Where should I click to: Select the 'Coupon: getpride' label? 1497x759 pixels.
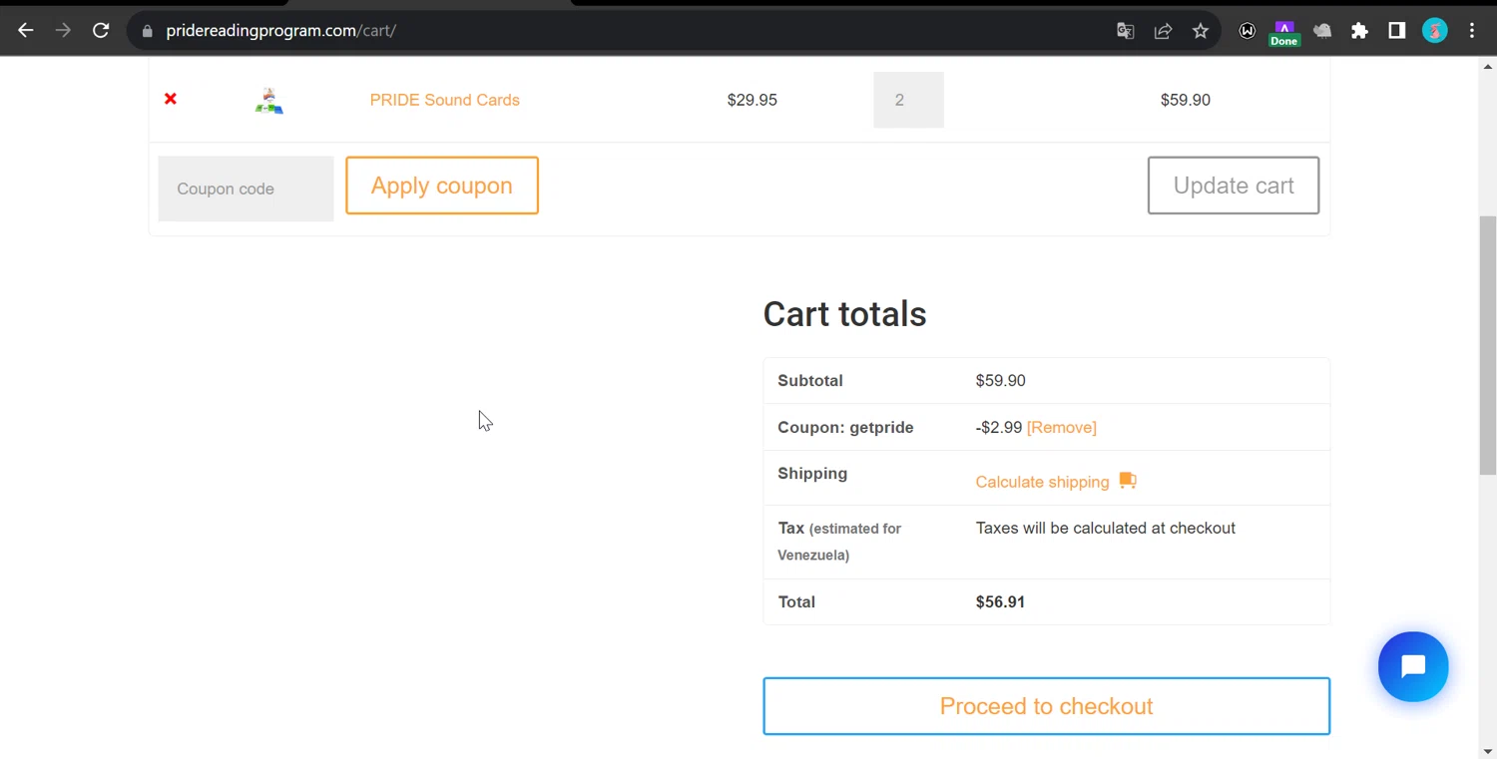pos(845,427)
